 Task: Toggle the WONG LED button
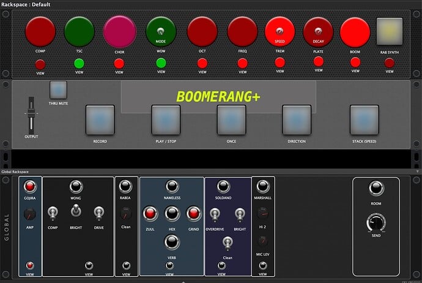click(76, 186)
